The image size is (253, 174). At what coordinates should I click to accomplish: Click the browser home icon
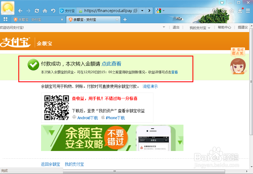[x=45, y=11]
